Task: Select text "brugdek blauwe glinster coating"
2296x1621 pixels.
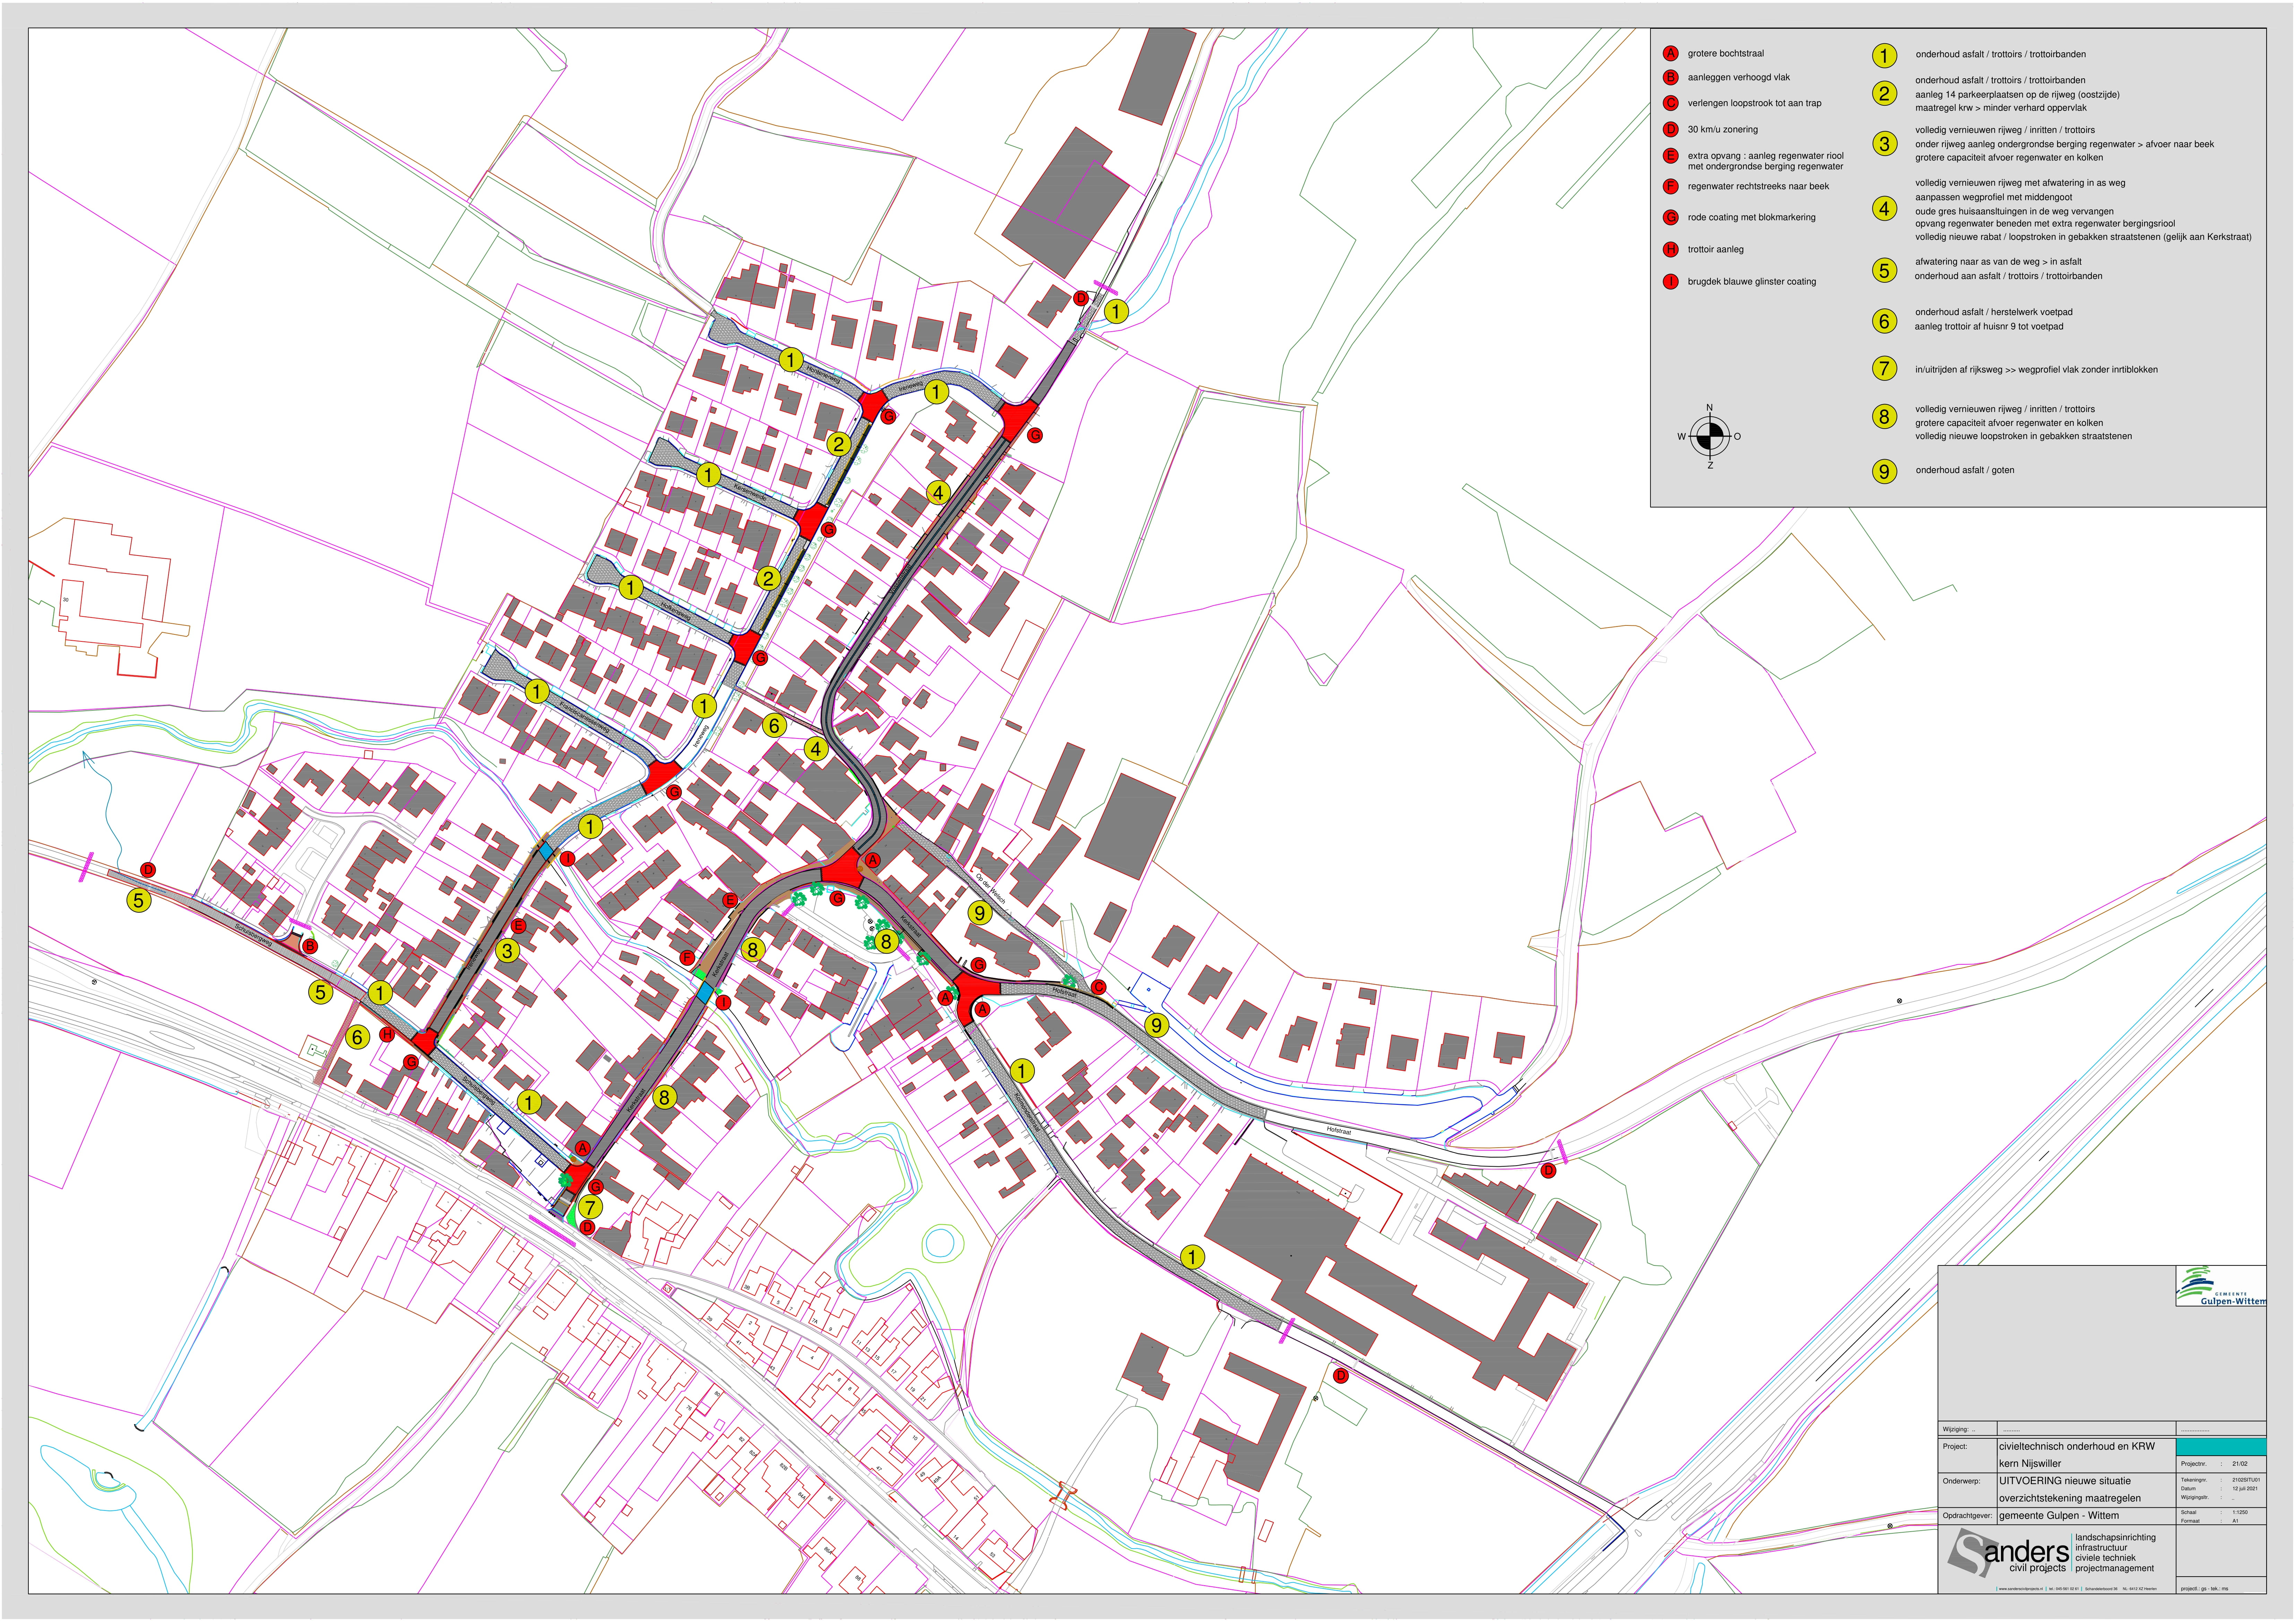Action: point(1752,282)
